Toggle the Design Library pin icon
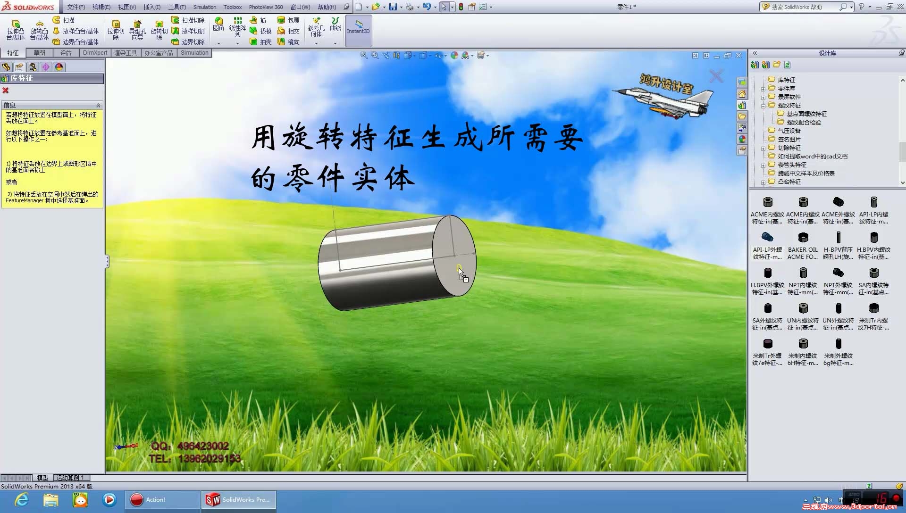 tap(901, 53)
